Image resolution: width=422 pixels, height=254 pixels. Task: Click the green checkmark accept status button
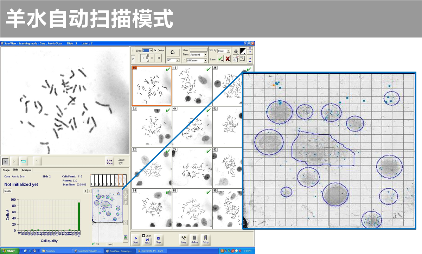220,59
